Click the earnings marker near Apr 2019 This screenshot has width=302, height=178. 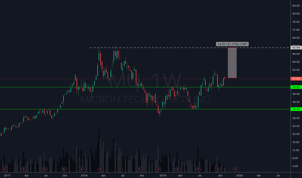pos(178,169)
